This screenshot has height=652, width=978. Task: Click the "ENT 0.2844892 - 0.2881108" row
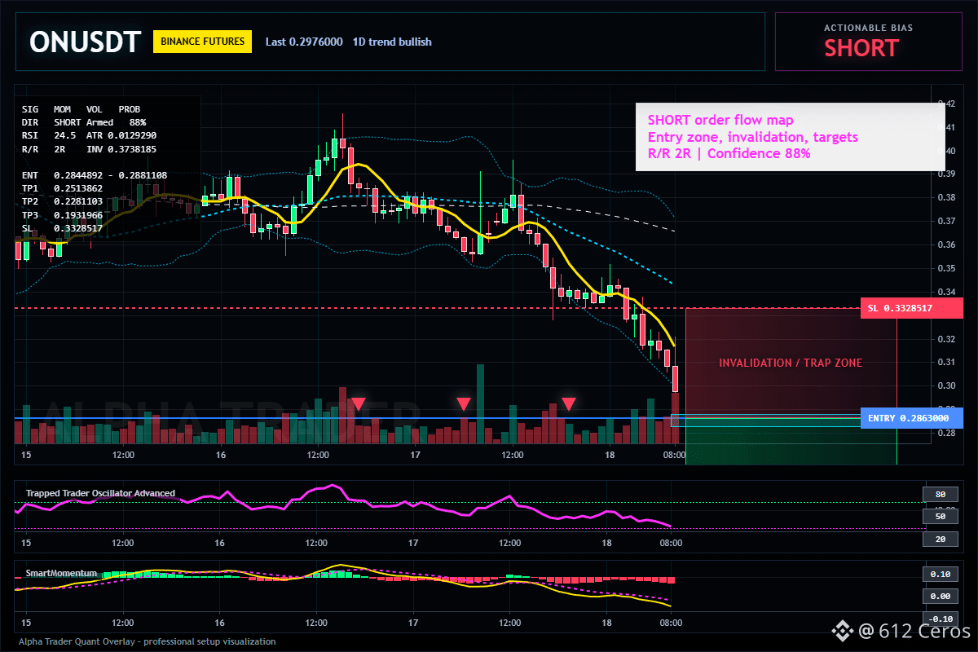point(95,175)
